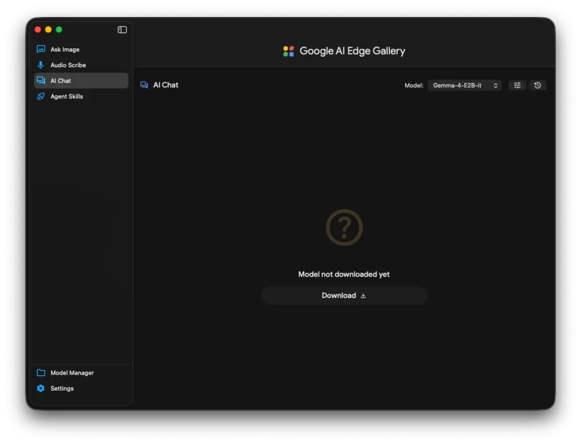Open the Gemma-4-E2B-it model dropdown
The height and width of the screenshot is (444, 581).
point(465,85)
